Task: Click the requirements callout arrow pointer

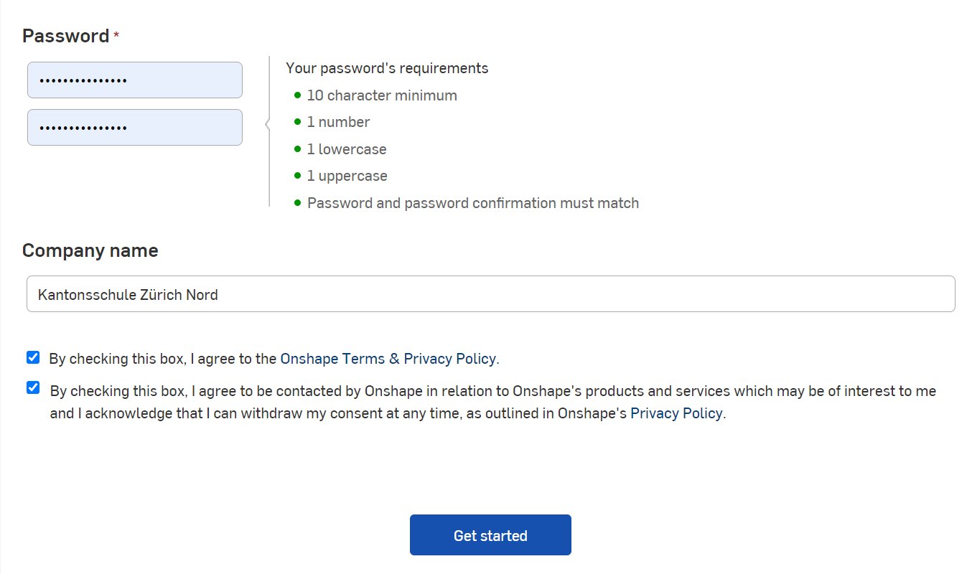Action: (x=267, y=125)
